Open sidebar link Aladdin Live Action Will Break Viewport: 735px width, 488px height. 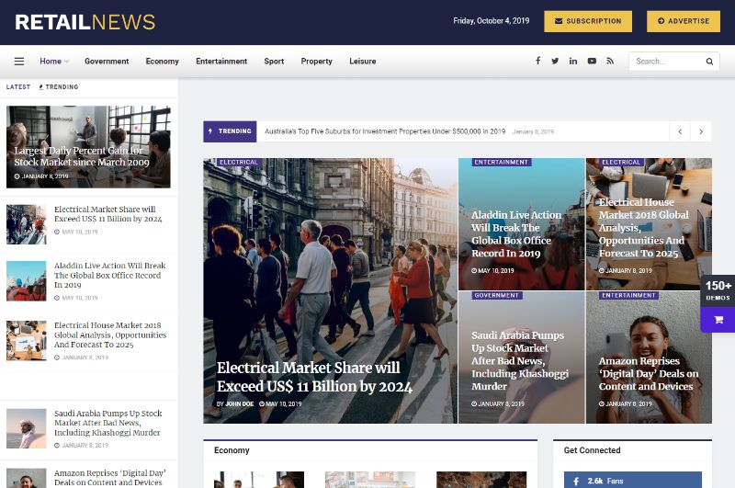pos(109,275)
